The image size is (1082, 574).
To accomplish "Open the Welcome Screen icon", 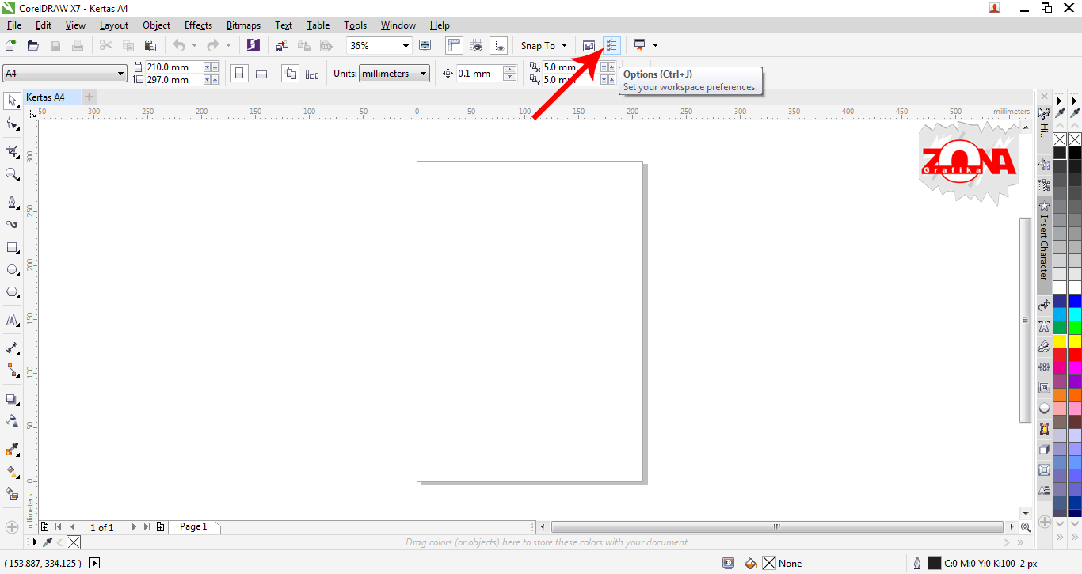I will [x=589, y=46].
